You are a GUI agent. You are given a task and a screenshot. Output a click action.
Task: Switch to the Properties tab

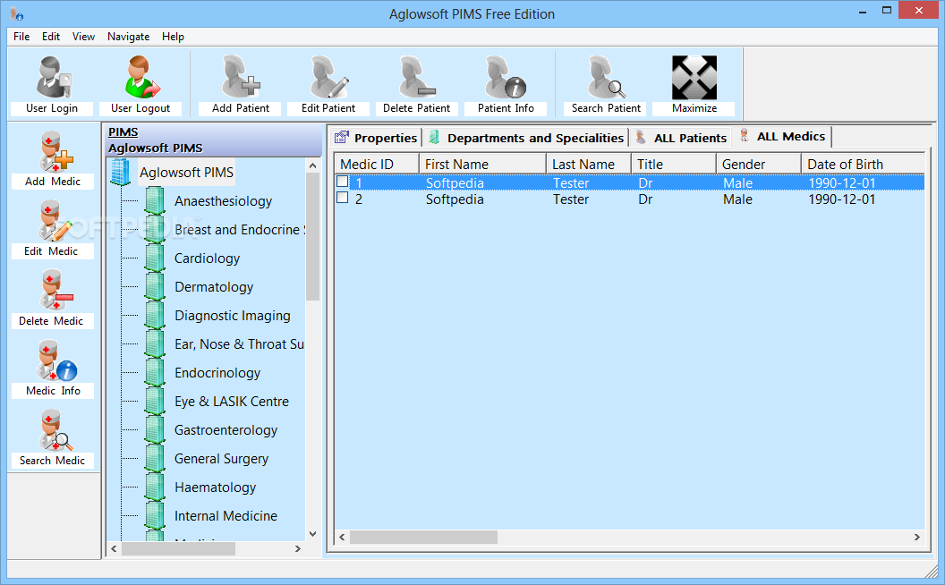376,138
